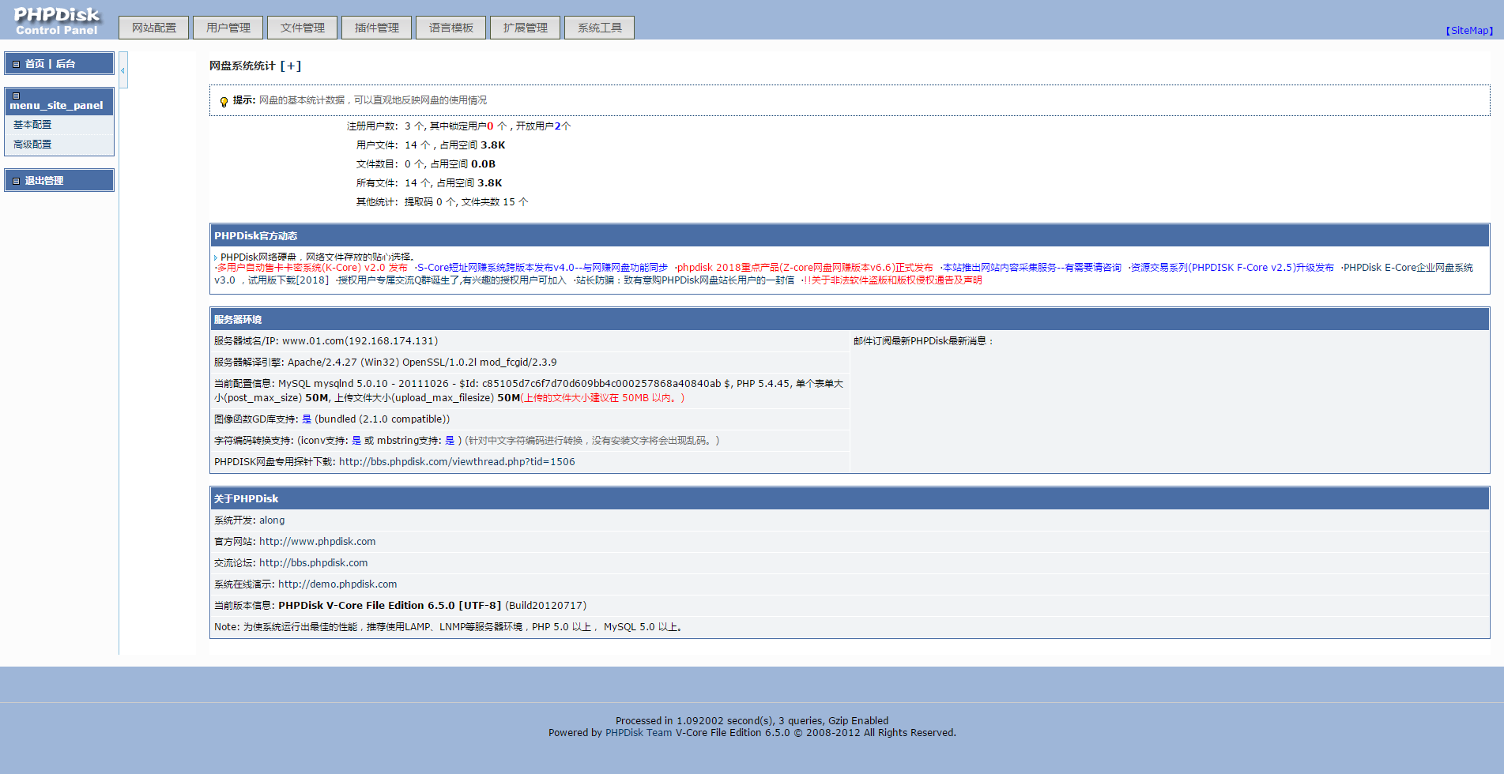Click the Apache/2.4.27 server engine row
This screenshot has height=774, width=1504.
click(530, 363)
